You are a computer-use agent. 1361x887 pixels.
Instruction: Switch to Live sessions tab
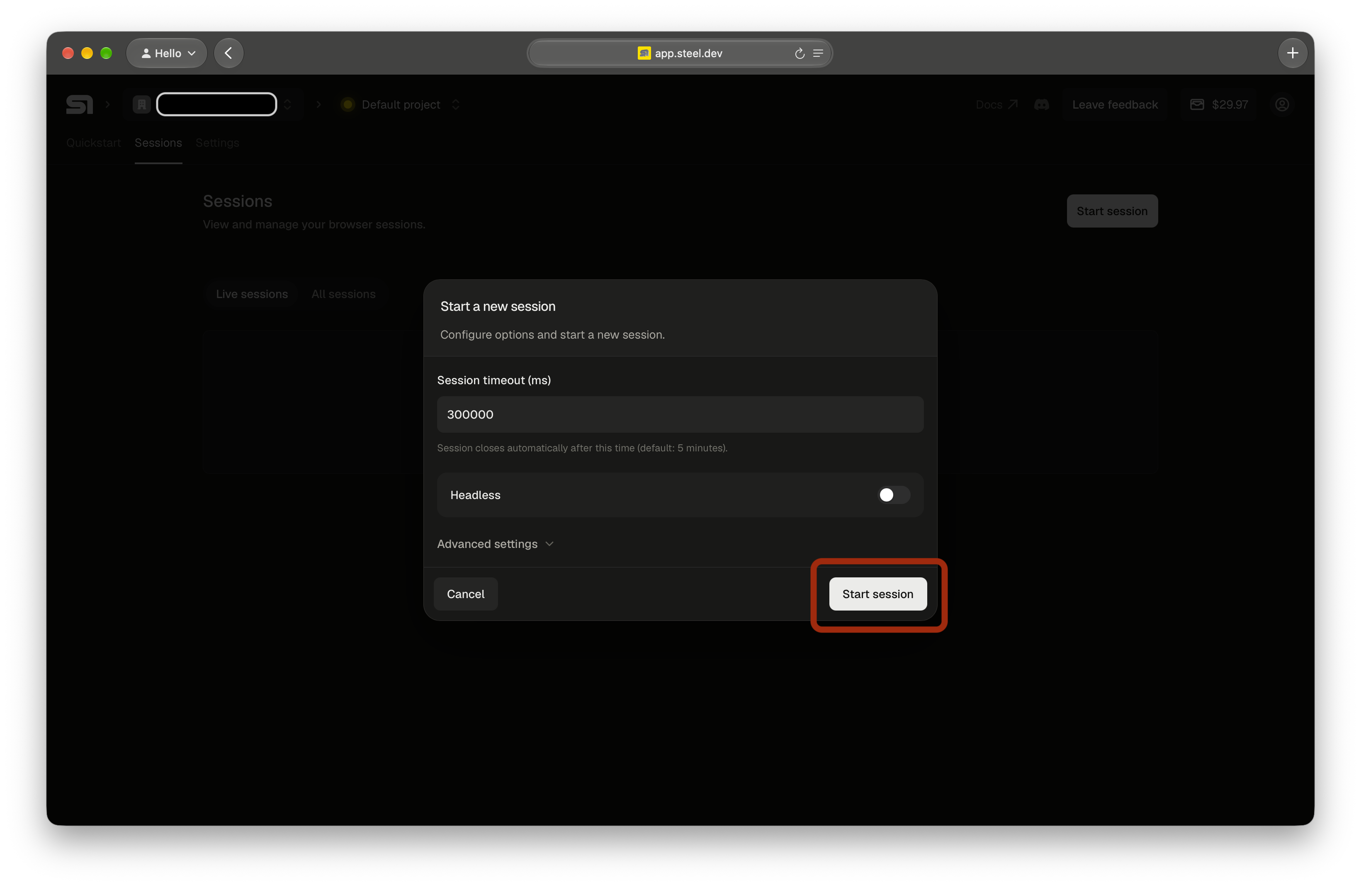coord(252,294)
